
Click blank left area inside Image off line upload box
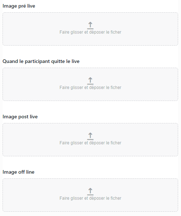[x=30, y=195]
